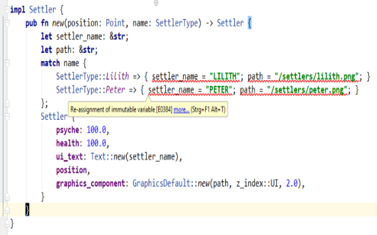Click 'SettlerType::Peter' match arm
The height and width of the screenshot is (235, 377).
(x=90, y=90)
